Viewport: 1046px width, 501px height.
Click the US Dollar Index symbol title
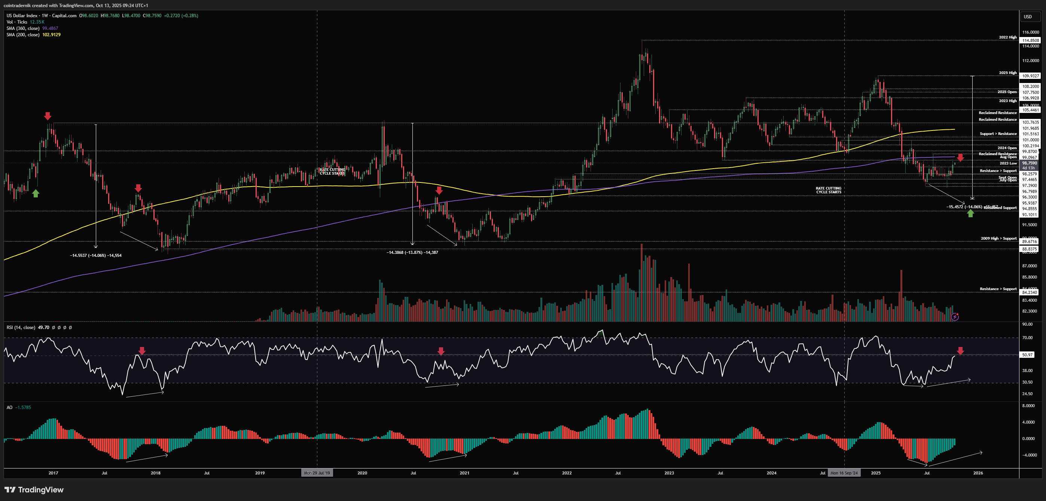coord(22,15)
